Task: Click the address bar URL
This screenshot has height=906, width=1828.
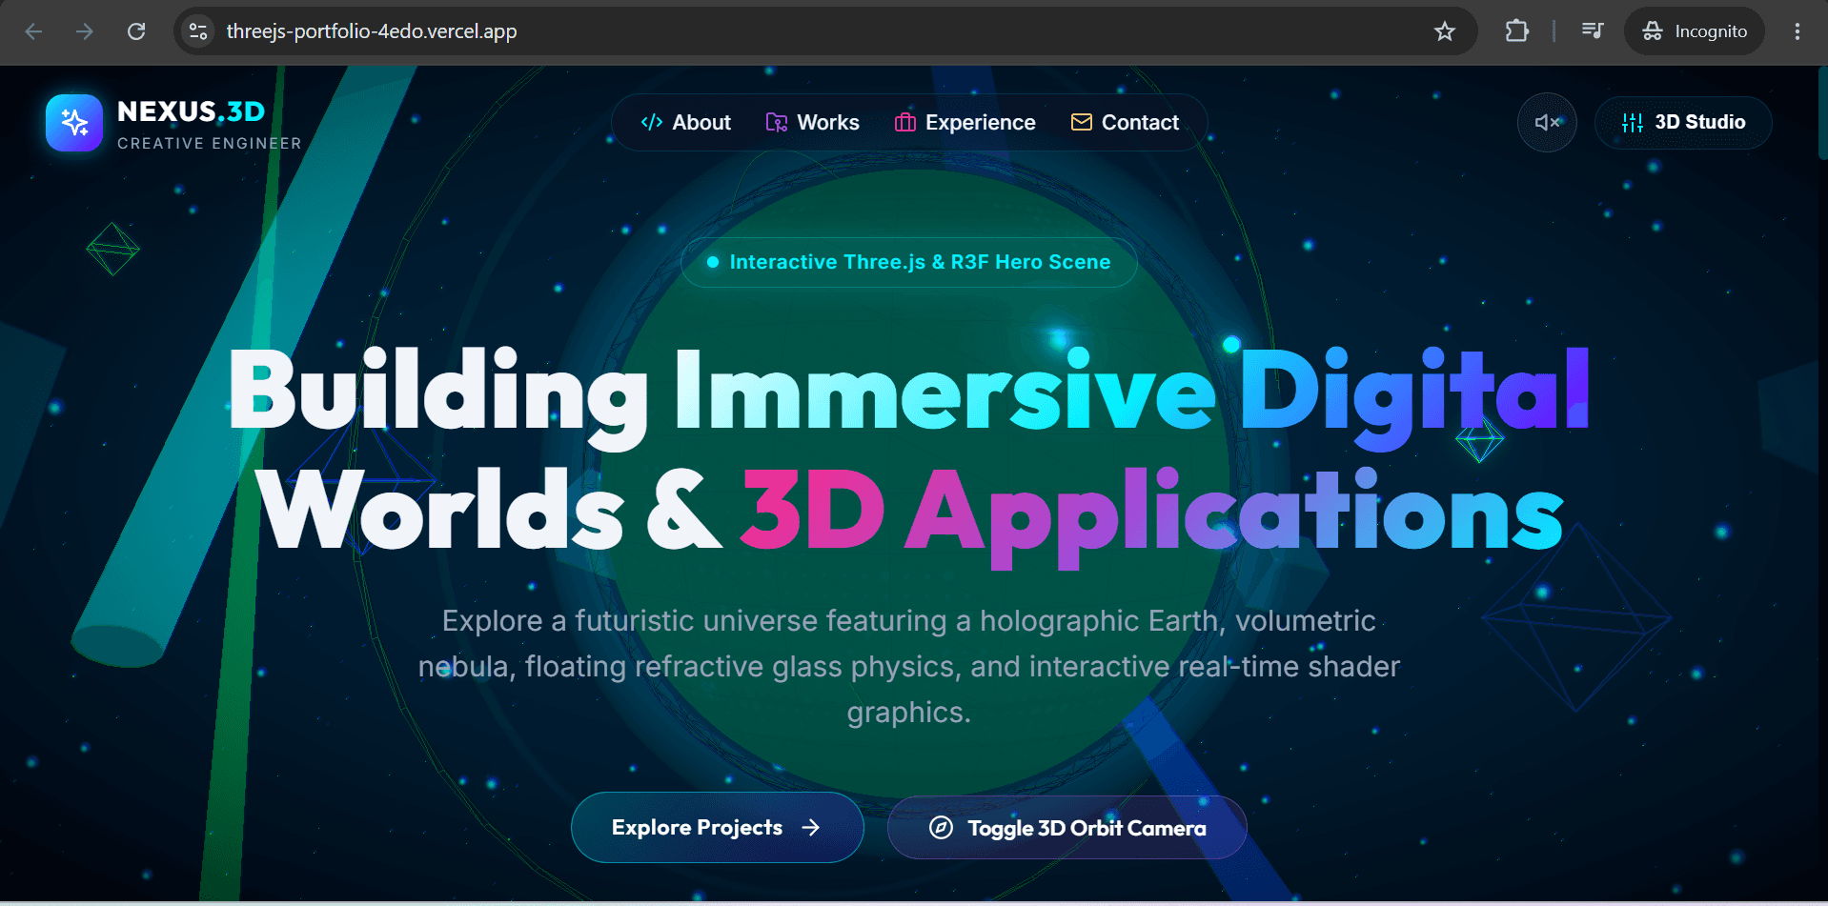Action: point(372,31)
